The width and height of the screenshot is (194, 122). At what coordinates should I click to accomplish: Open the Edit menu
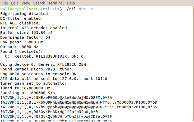tap(15, 3)
